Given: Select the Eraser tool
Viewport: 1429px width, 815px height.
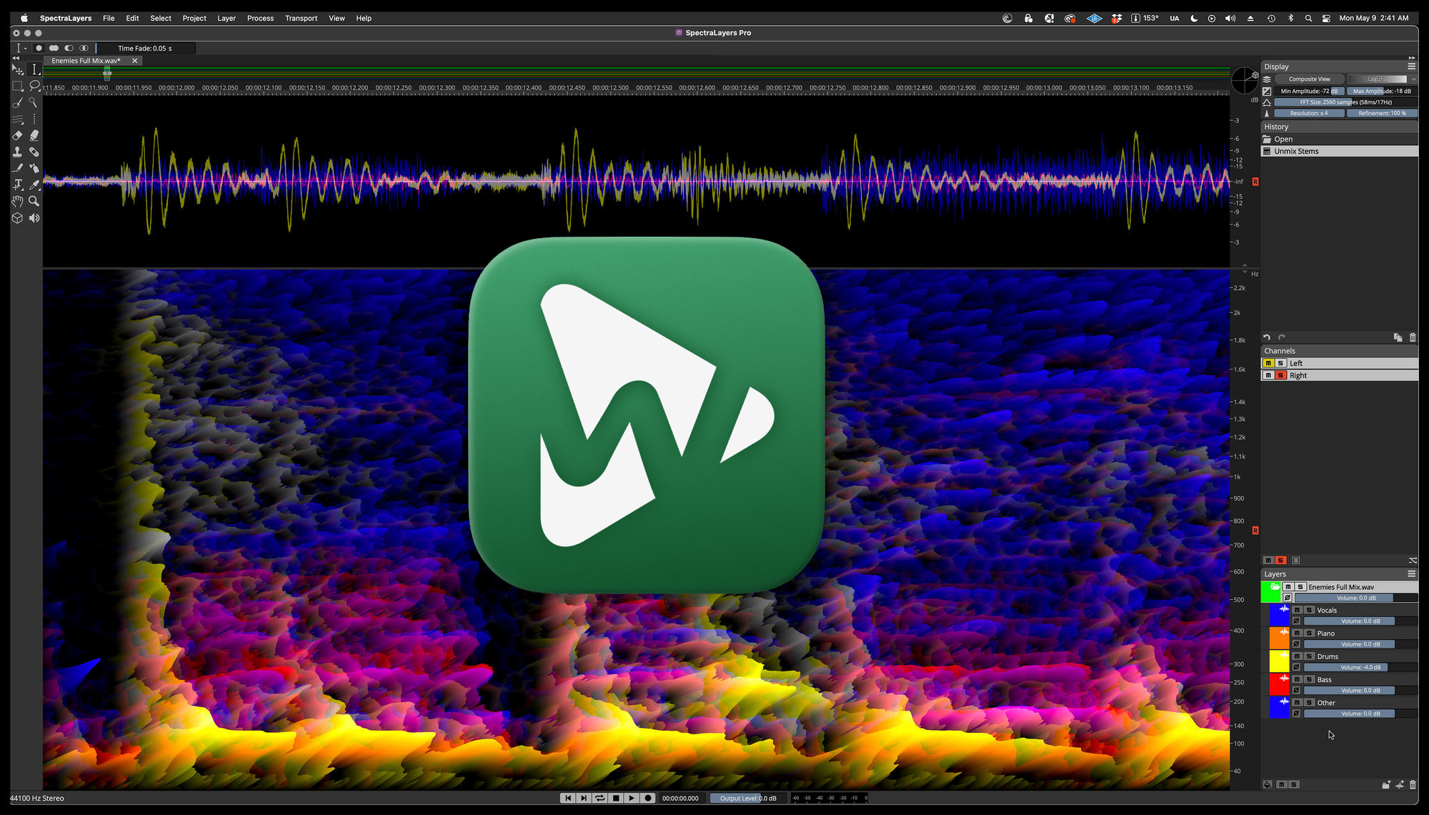Looking at the screenshot, I should [x=17, y=135].
